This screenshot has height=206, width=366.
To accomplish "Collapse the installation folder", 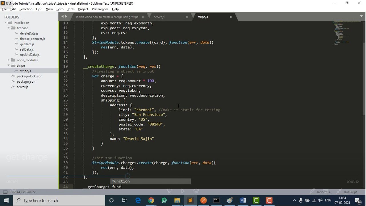I will (x=5, y=23).
